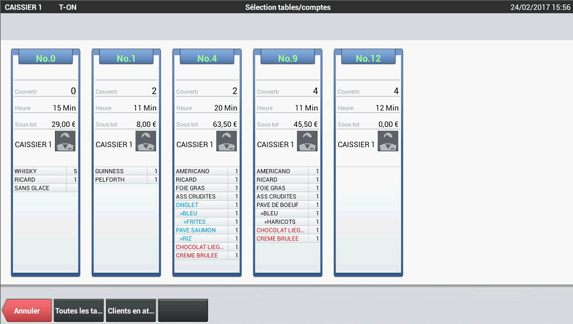Image resolution: width=573 pixels, height=324 pixels.
Task: Click the 12 Min time on table No.12
Action: click(x=387, y=108)
